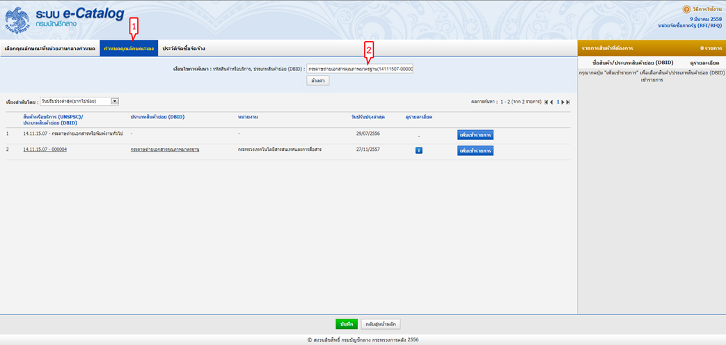Jump to last results page arrow
Screen dimensions: 726x345
tap(569, 102)
